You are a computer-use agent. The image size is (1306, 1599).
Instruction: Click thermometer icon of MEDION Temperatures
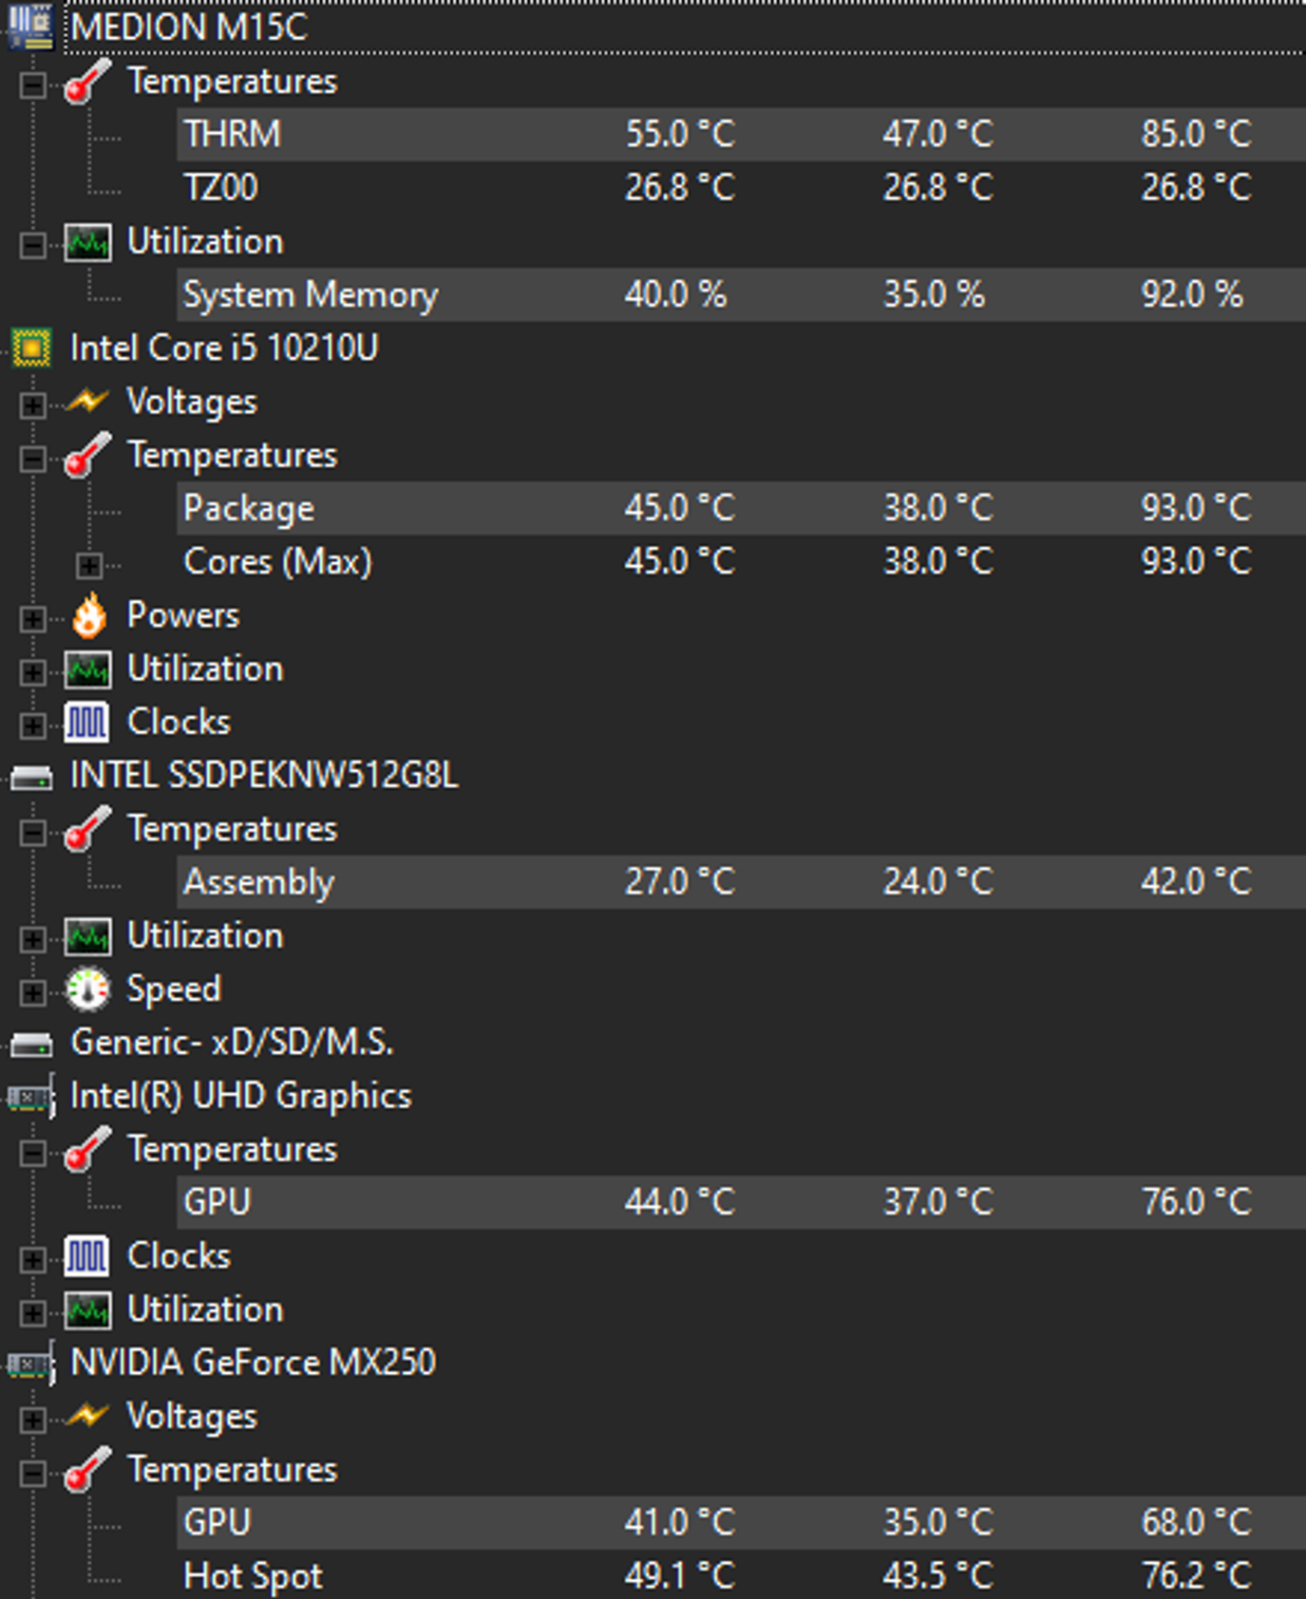86,82
